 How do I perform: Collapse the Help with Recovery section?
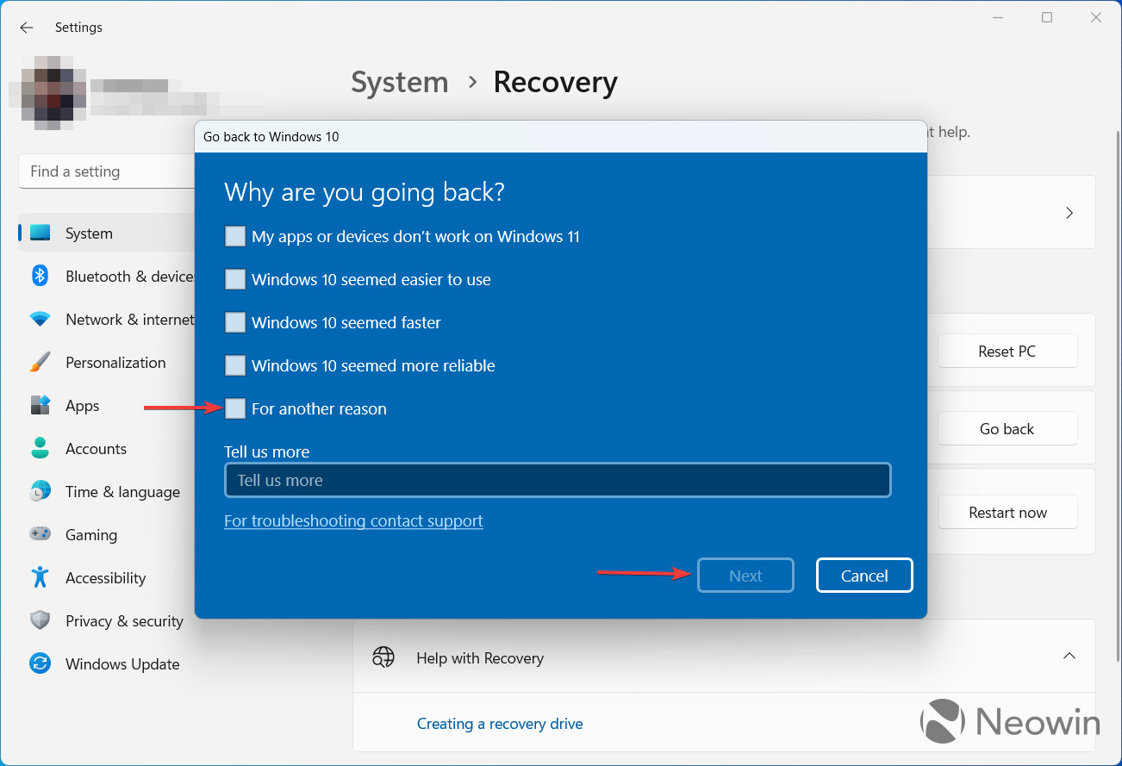pyautogui.click(x=1069, y=657)
